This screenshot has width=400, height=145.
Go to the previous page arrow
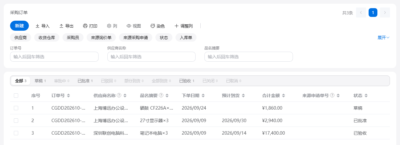361,13
